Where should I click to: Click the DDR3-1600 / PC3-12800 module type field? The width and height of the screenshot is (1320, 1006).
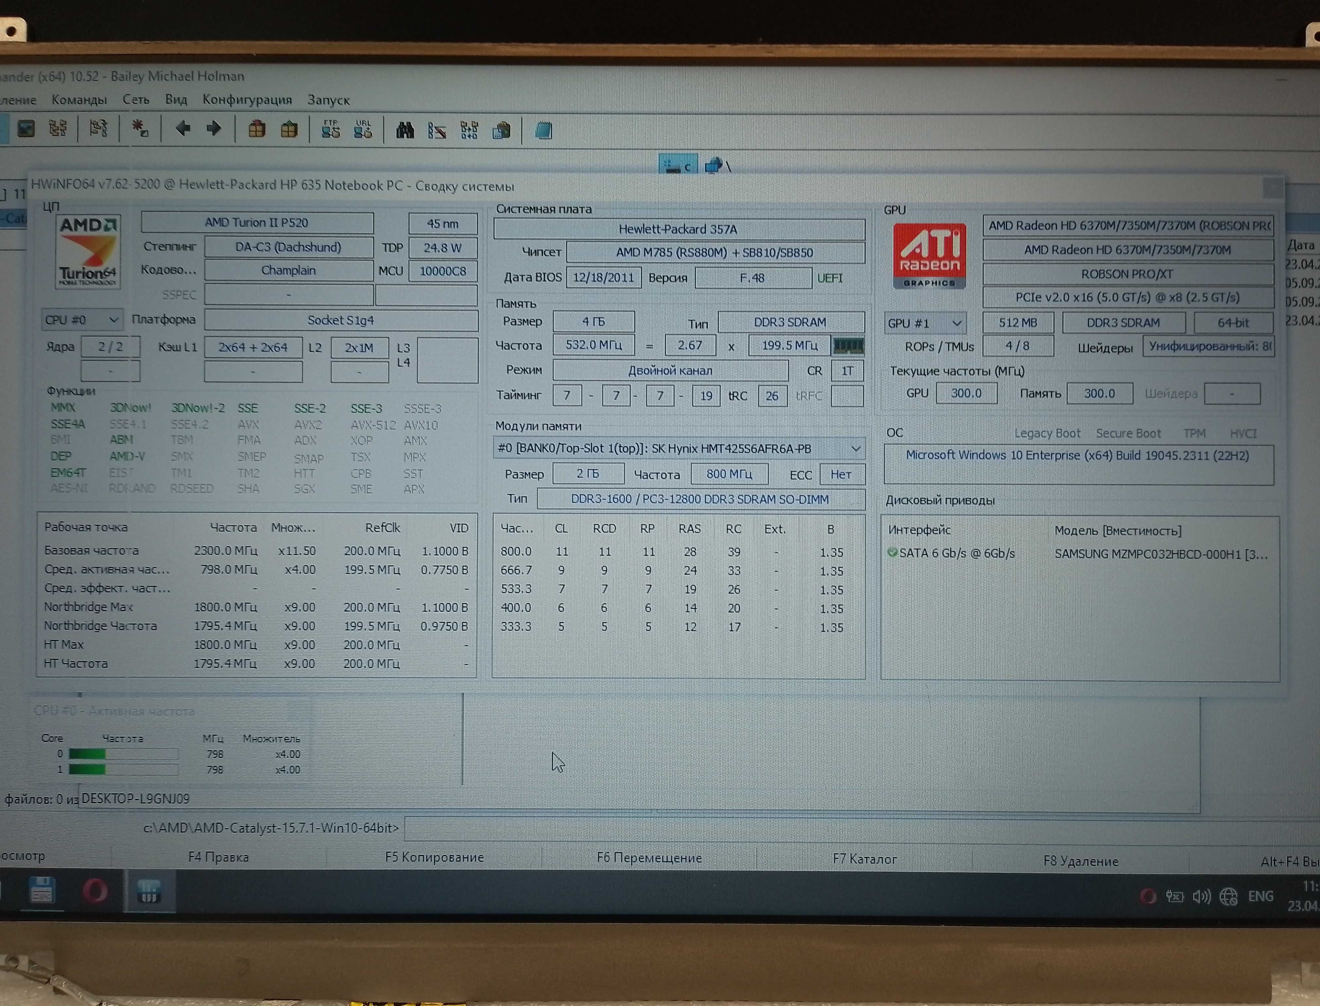pyautogui.click(x=700, y=499)
